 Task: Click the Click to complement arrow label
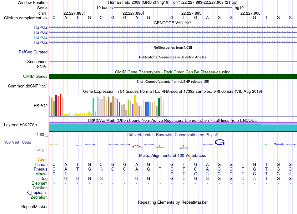(26, 18)
